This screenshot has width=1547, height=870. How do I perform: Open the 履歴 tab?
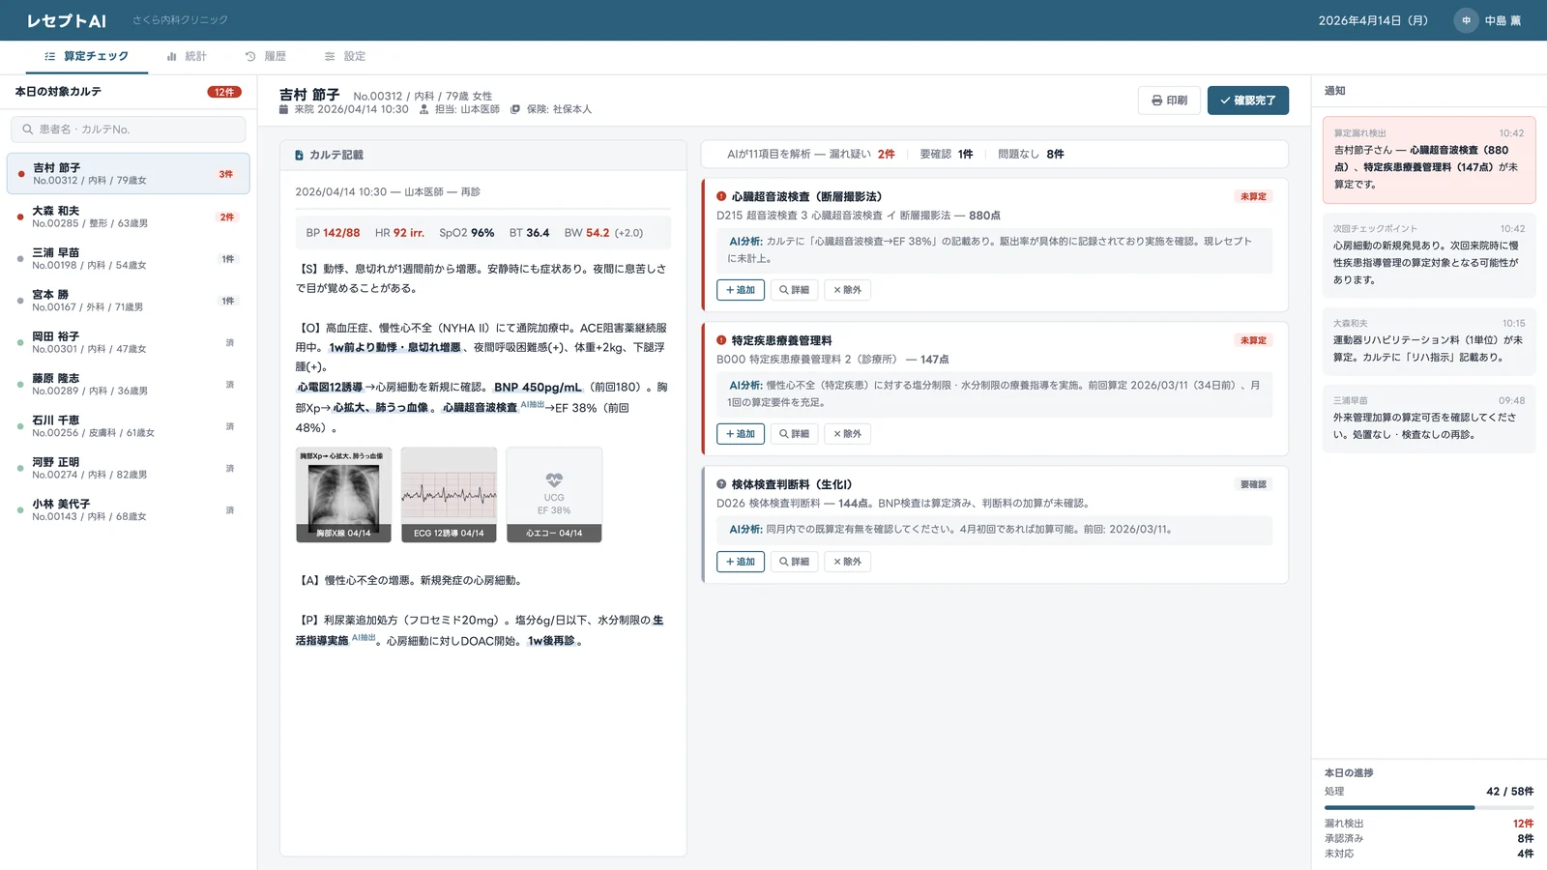point(266,57)
